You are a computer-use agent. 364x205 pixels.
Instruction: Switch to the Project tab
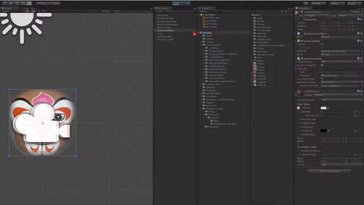[206, 8]
